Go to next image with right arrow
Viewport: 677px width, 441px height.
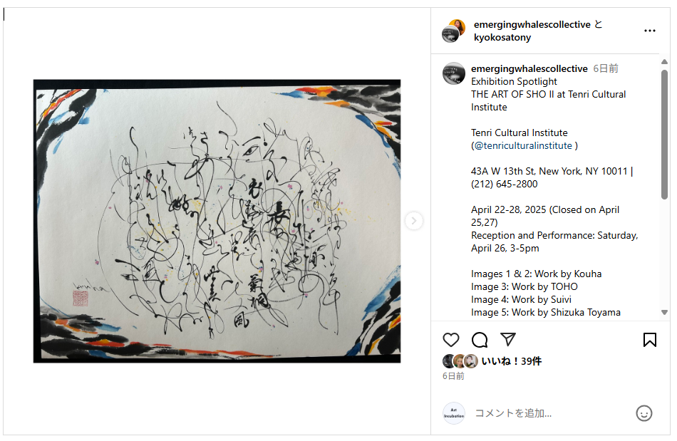click(413, 221)
